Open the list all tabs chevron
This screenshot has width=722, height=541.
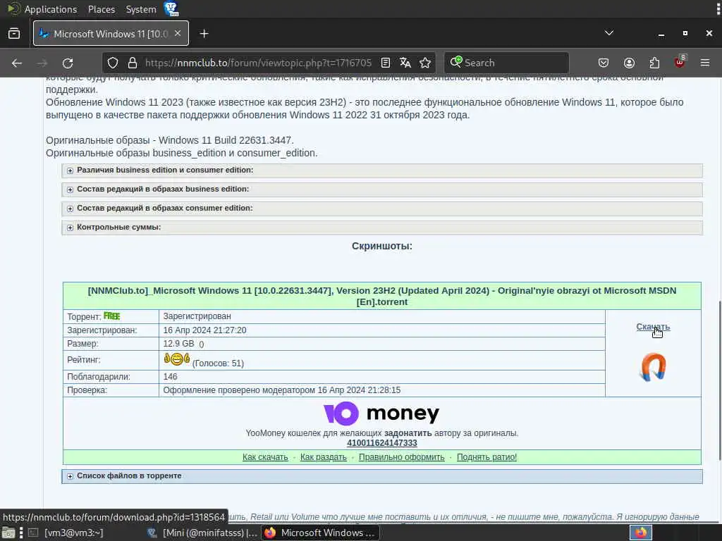coord(608,33)
